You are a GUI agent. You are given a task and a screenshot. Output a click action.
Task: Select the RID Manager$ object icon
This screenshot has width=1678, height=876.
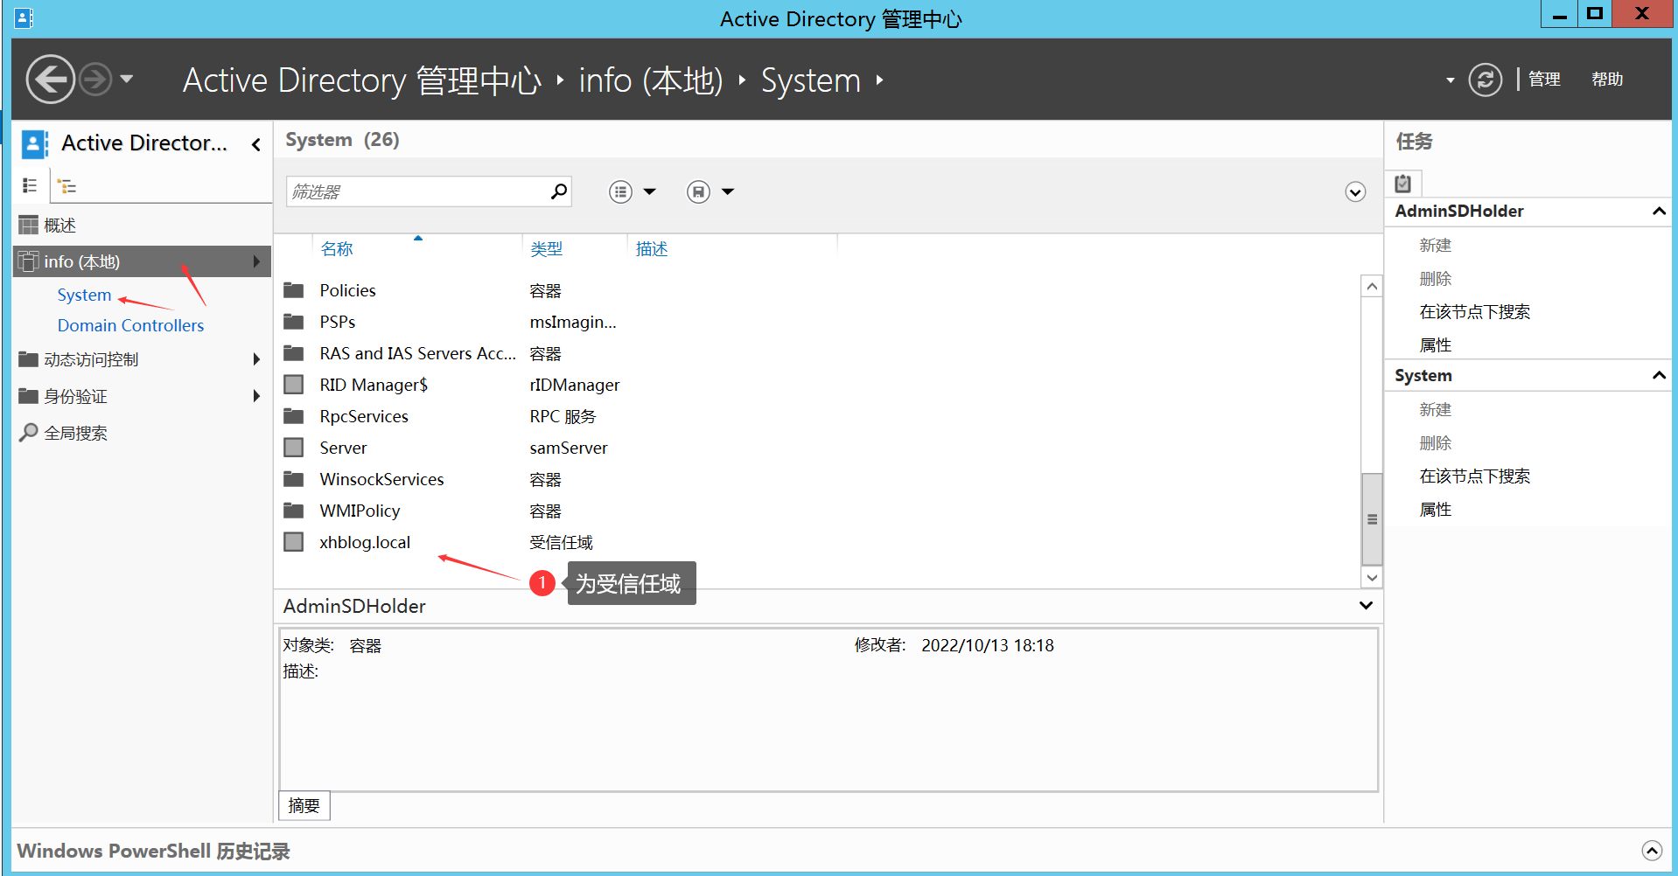point(294,385)
